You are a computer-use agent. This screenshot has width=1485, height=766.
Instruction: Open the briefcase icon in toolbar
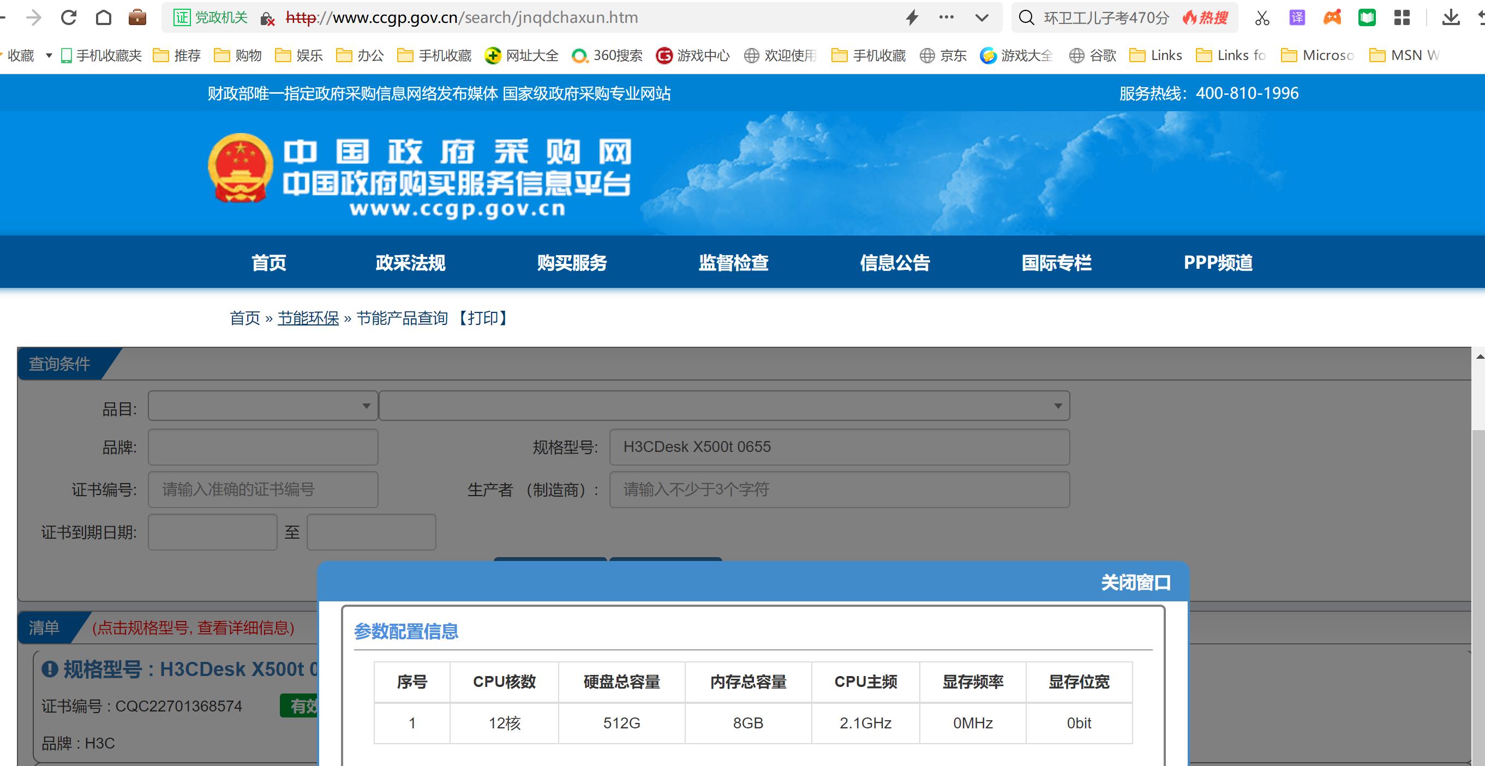[137, 18]
